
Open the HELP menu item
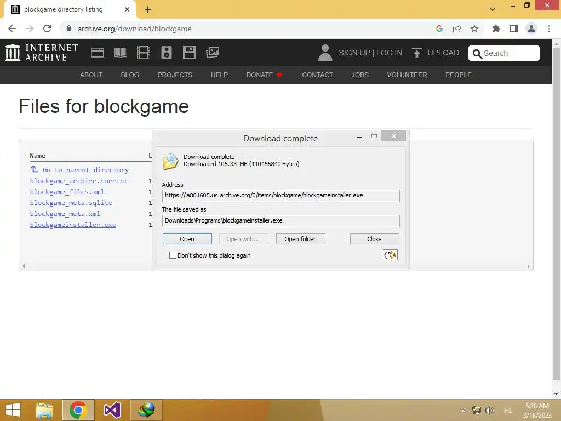(219, 75)
